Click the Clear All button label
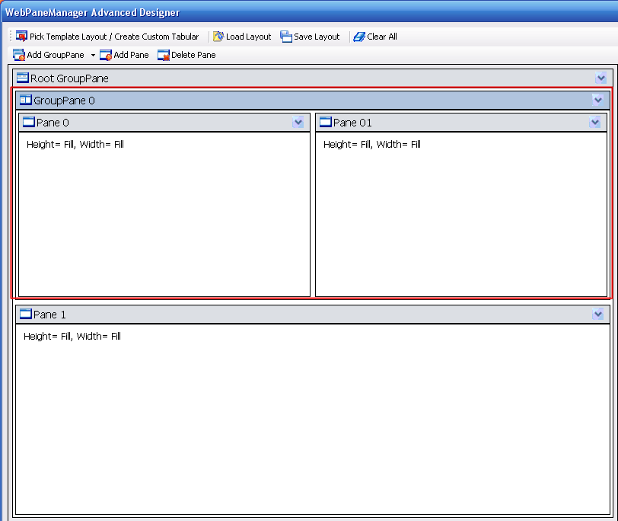 click(382, 37)
